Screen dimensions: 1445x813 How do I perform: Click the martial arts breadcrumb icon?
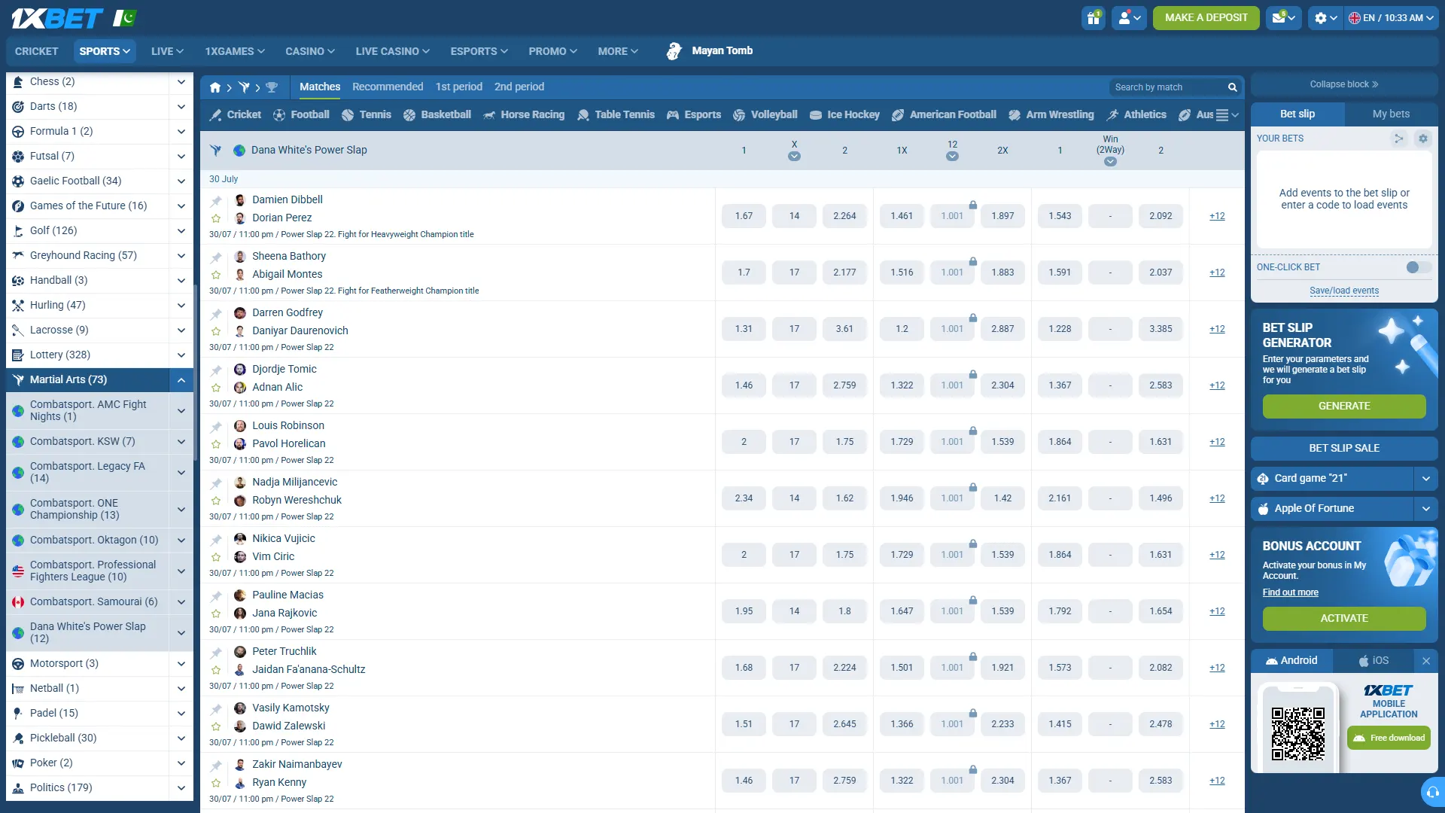(244, 87)
